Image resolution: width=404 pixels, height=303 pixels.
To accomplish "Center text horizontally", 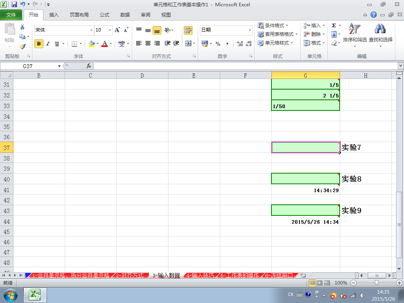I will 148,43.
